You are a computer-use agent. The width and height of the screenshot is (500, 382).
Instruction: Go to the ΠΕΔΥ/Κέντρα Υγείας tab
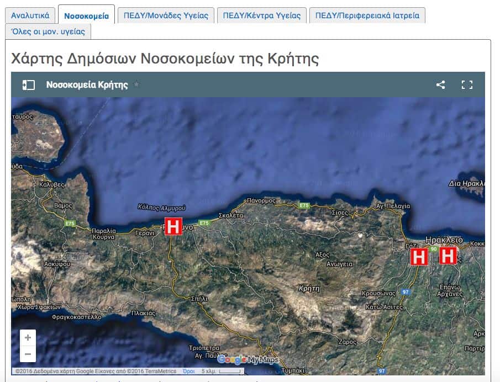(262, 15)
